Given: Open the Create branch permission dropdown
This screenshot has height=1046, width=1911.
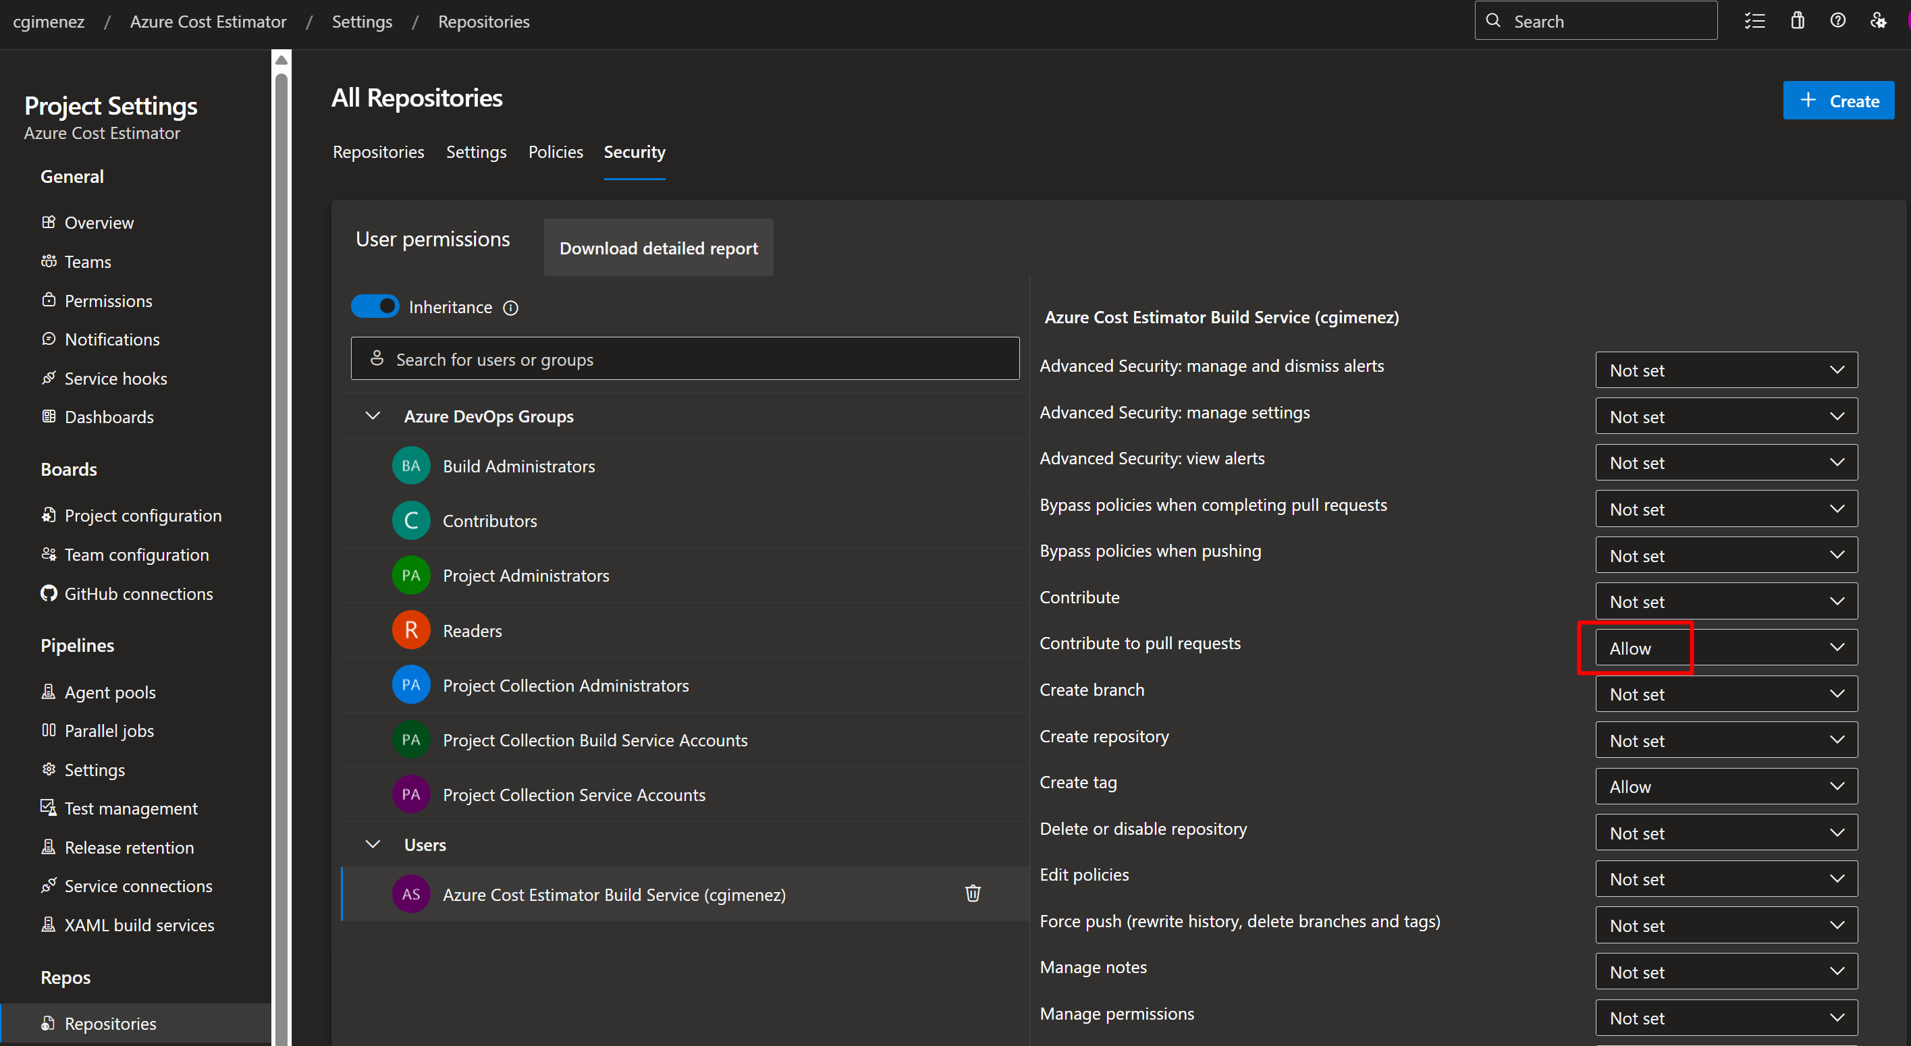Looking at the screenshot, I should 1726,694.
